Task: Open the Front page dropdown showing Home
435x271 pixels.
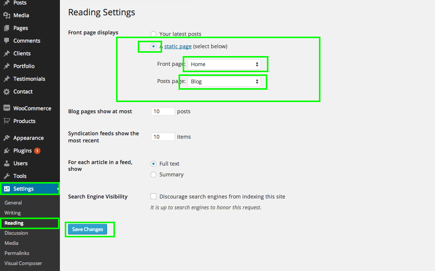Action: pos(224,64)
